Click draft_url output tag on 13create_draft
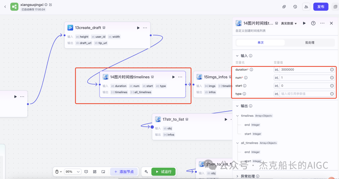Viewport: 339px width, 179px height. coord(84,43)
